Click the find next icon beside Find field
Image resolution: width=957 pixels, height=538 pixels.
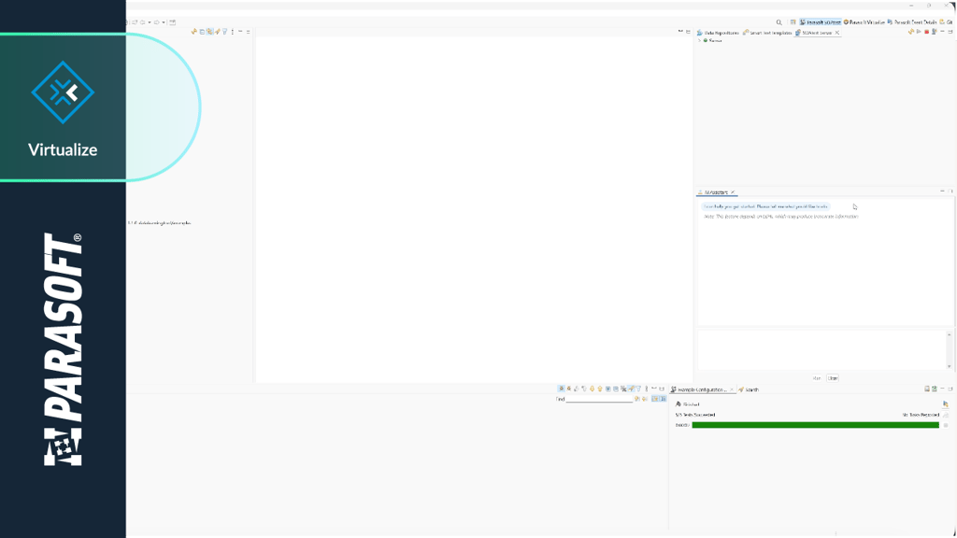[637, 399]
